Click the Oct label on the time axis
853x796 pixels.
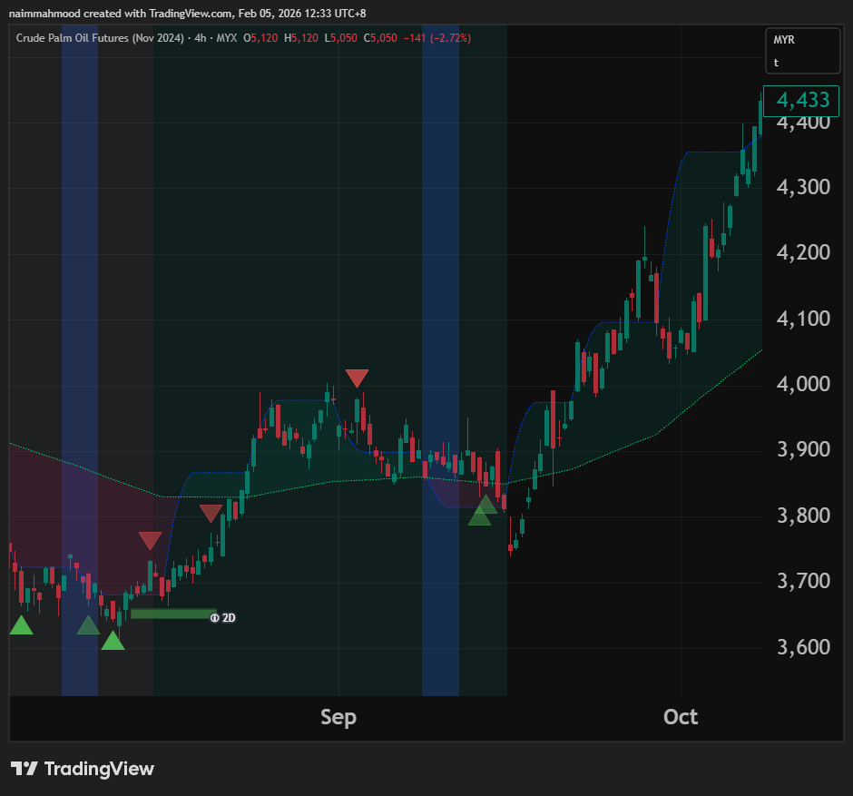pyautogui.click(x=681, y=717)
